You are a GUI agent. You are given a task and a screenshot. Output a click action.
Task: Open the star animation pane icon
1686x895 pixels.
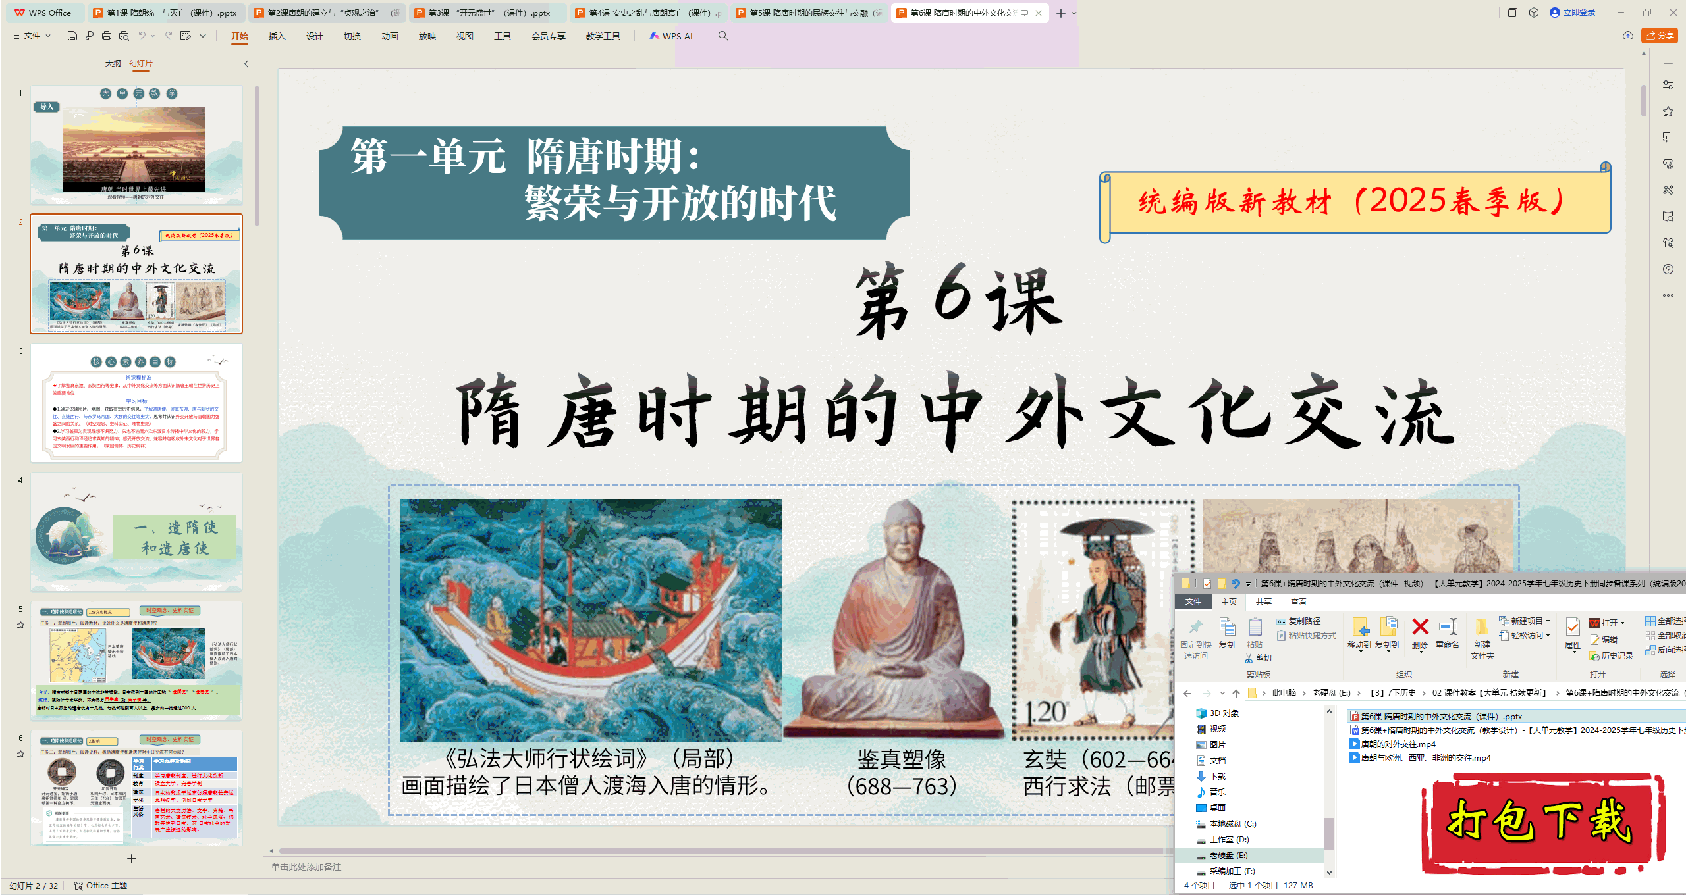pos(1668,111)
